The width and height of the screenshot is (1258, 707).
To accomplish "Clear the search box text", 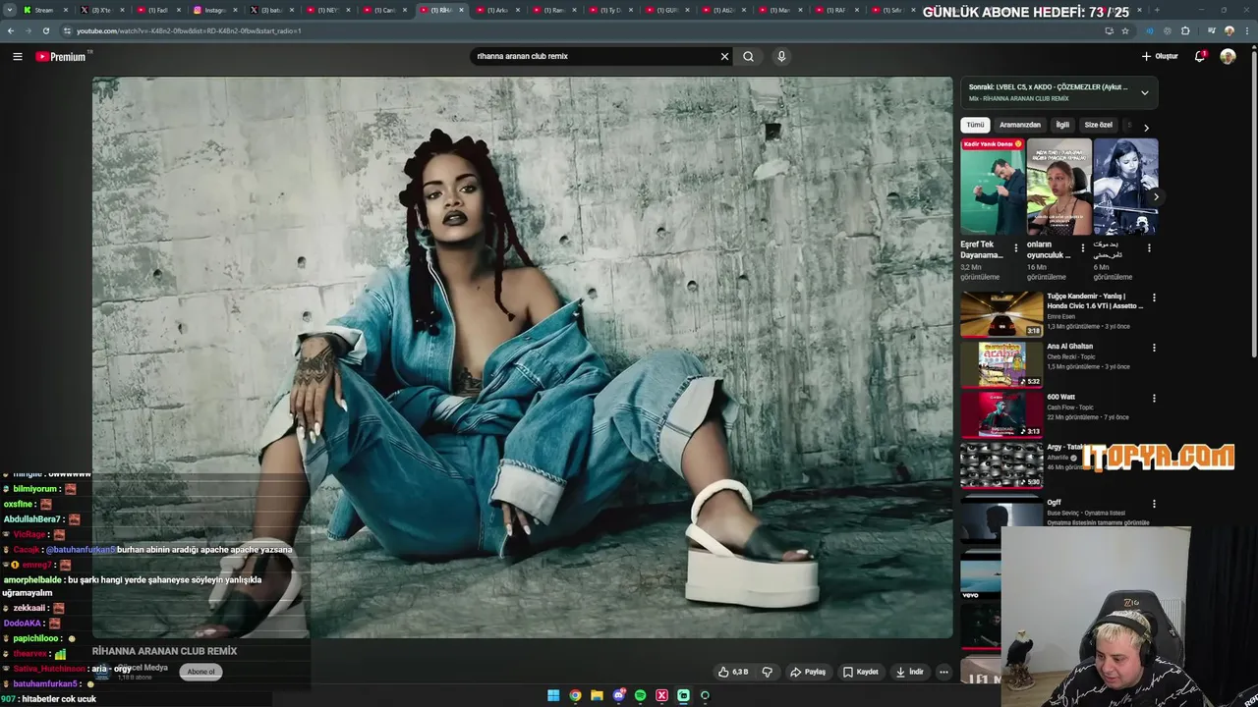I will tap(724, 56).
